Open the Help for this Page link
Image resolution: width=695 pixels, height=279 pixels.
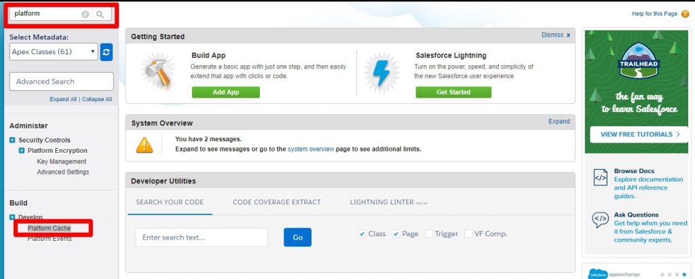pyautogui.click(x=655, y=14)
